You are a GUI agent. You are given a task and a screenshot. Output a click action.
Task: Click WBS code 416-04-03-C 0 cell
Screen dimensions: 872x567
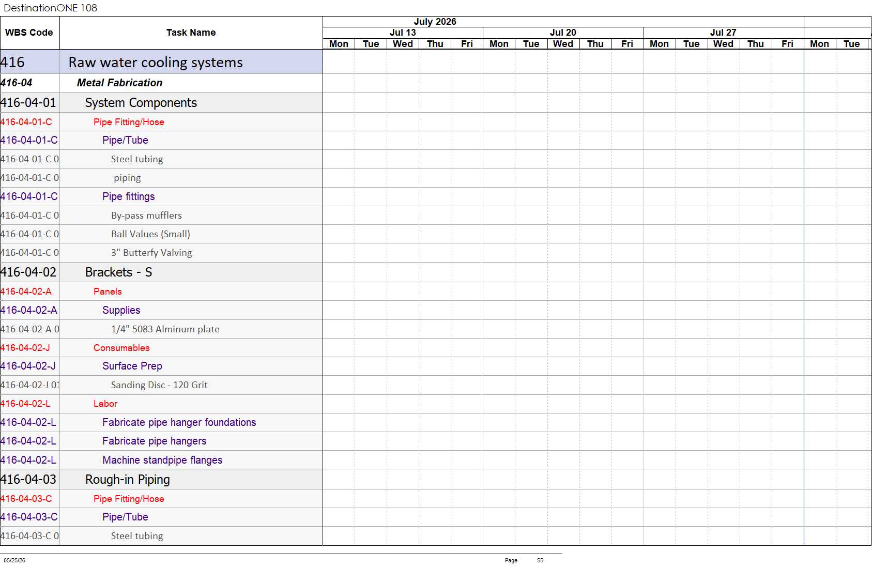point(29,536)
